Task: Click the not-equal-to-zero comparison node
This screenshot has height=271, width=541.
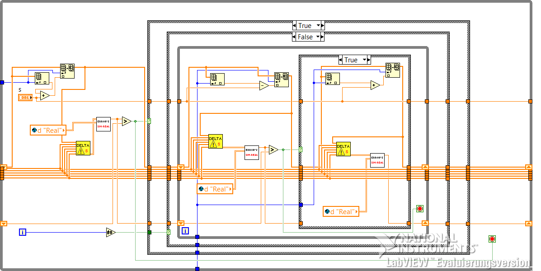Action: point(110,233)
